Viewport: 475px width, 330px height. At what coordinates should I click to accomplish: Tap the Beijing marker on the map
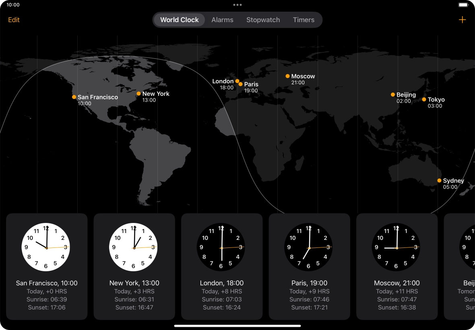coord(393,95)
